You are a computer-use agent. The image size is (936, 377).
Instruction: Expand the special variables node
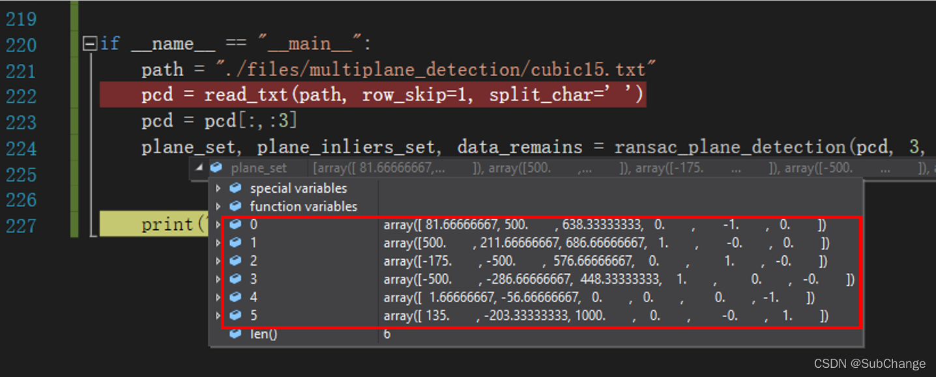pos(218,188)
